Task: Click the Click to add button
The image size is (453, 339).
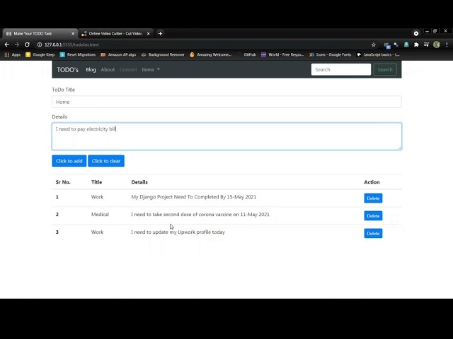Action: [x=69, y=161]
